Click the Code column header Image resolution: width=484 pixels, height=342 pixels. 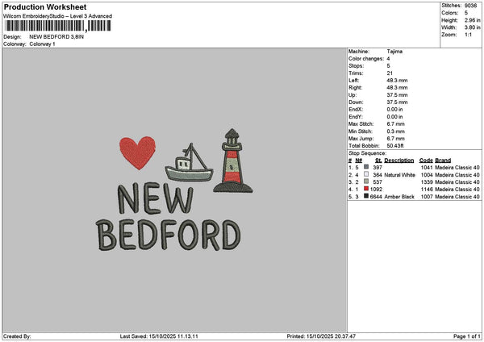[x=426, y=160]
